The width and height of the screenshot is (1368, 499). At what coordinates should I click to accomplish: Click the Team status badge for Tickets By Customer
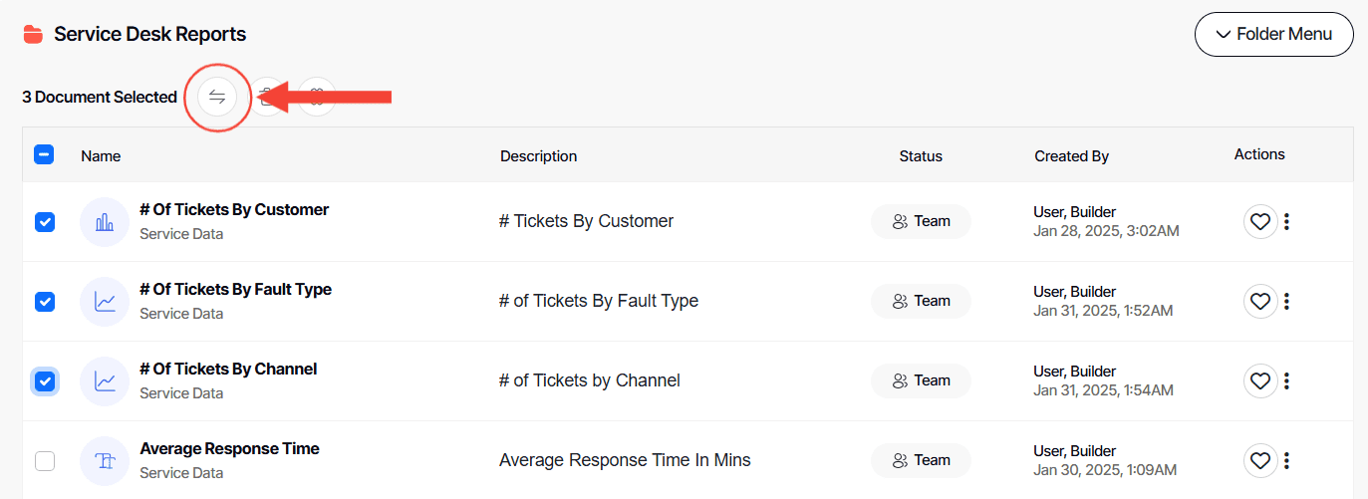point(921,221)
